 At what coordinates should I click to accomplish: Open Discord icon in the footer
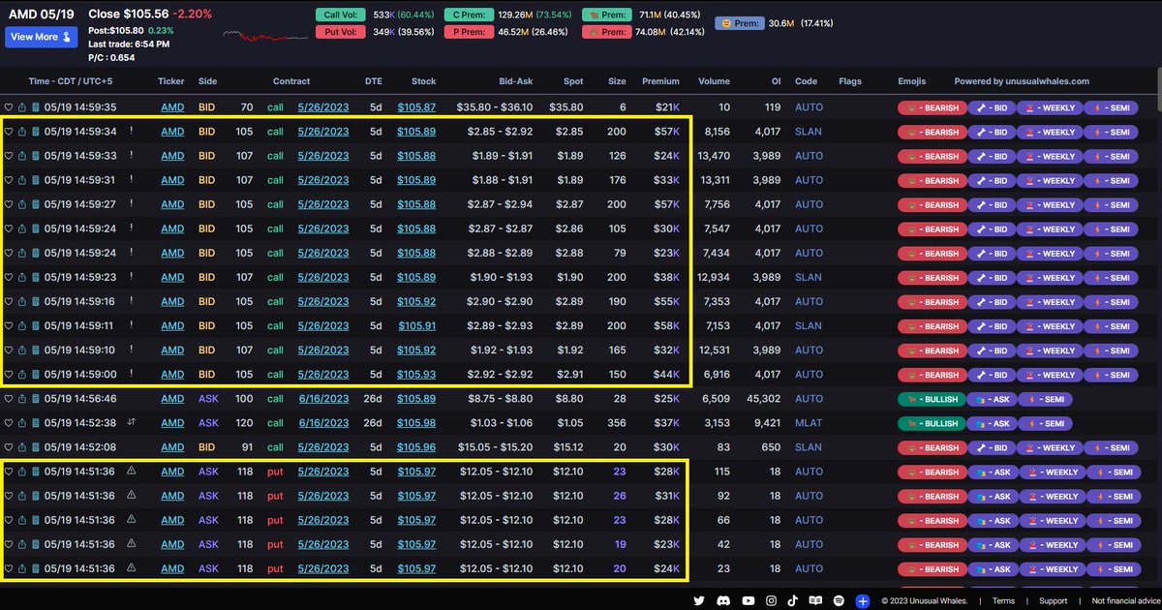[x=723, y=600]
